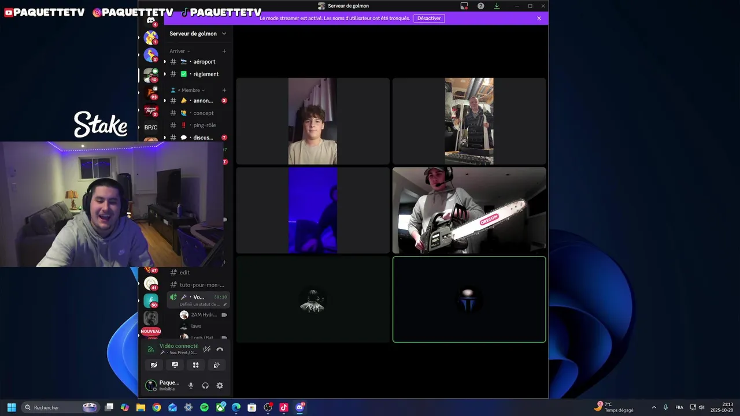Select the green-outlined speaking participant tile

469,299
